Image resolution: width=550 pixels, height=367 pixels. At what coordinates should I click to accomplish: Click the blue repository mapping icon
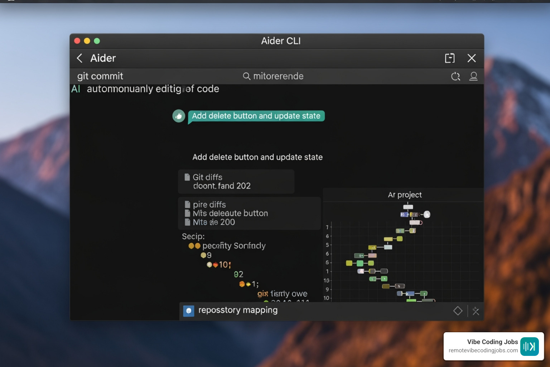tap(189, 311)
